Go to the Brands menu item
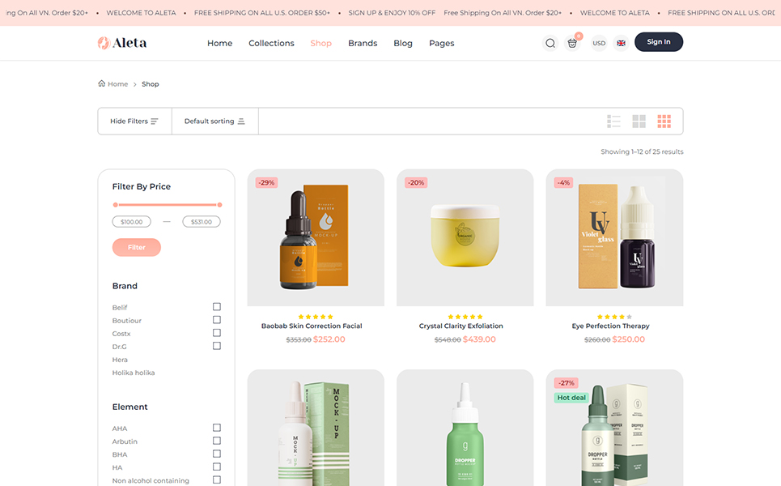 (x=363, y=43)
